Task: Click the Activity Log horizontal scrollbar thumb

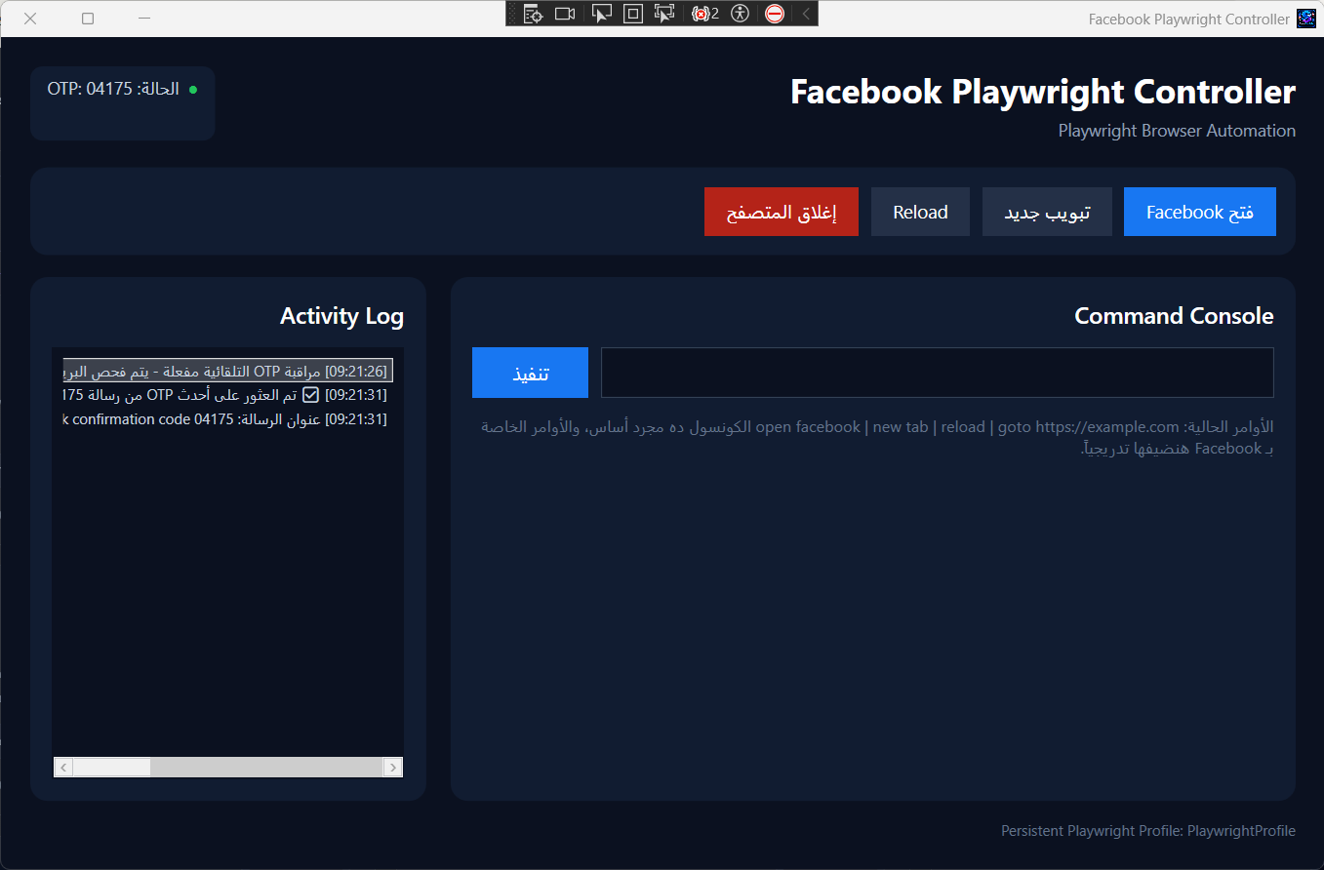Action: click(x=111, y=768)
